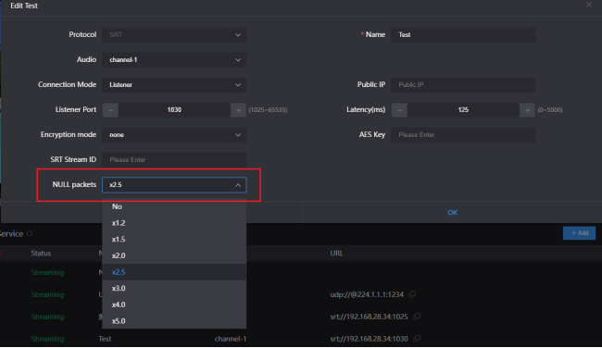Click the Listener Port value 1030
Screen dimensions: 602x348
(x=174, y=110)
